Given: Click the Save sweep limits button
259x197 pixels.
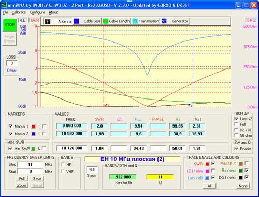Looking at the screenshot, I should (37, 179).
